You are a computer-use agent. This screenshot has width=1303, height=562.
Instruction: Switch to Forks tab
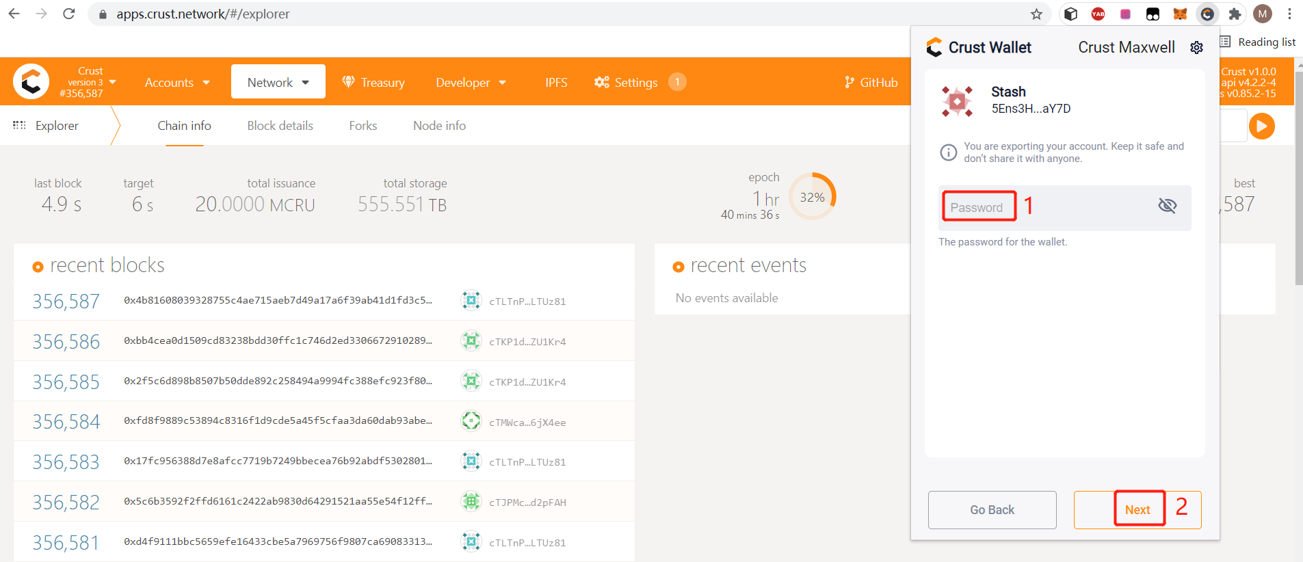click(363, 126)
